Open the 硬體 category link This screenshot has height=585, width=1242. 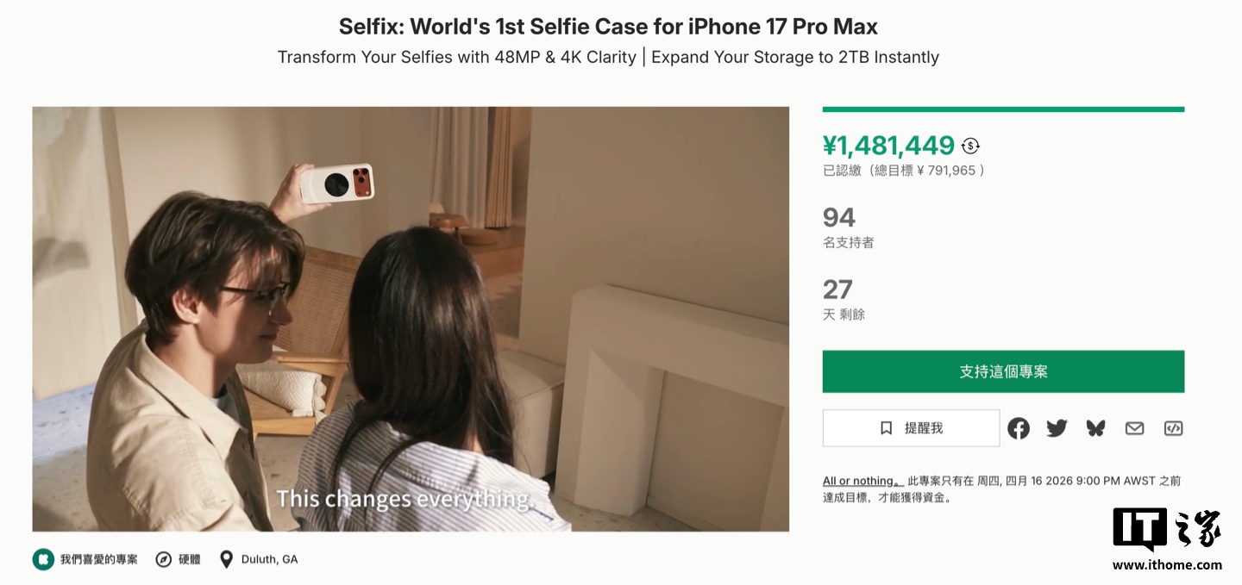(190, 559)
